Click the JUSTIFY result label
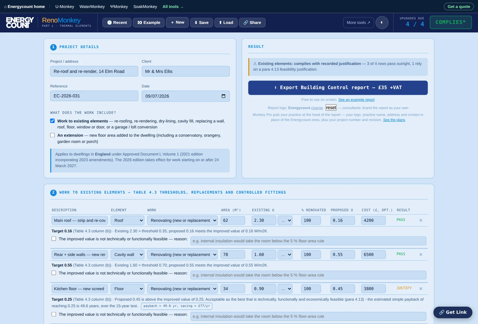The width and height of the screenshot is (478, 324). click(404, 288)
